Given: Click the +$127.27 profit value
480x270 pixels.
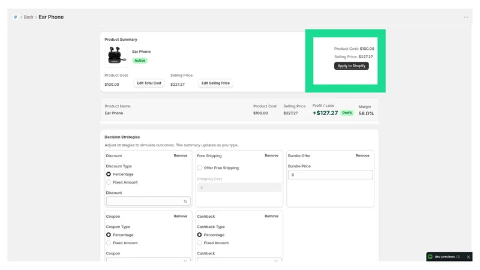Looking at the screenshot, I should pyautogui.click(x=325, y=113).
